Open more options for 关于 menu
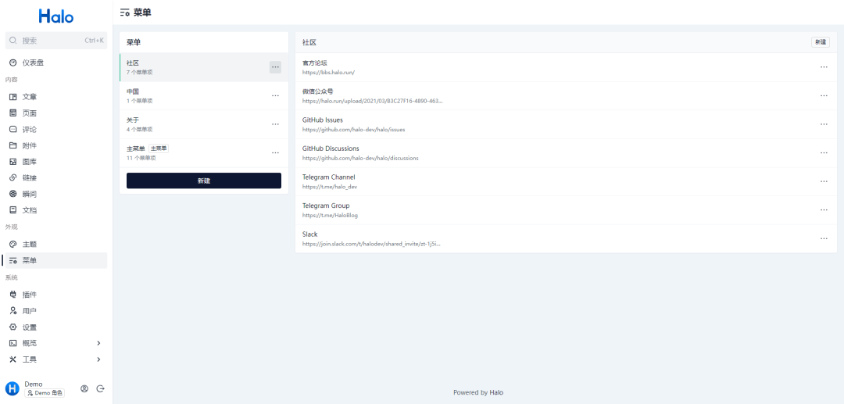 pos(275,124)
